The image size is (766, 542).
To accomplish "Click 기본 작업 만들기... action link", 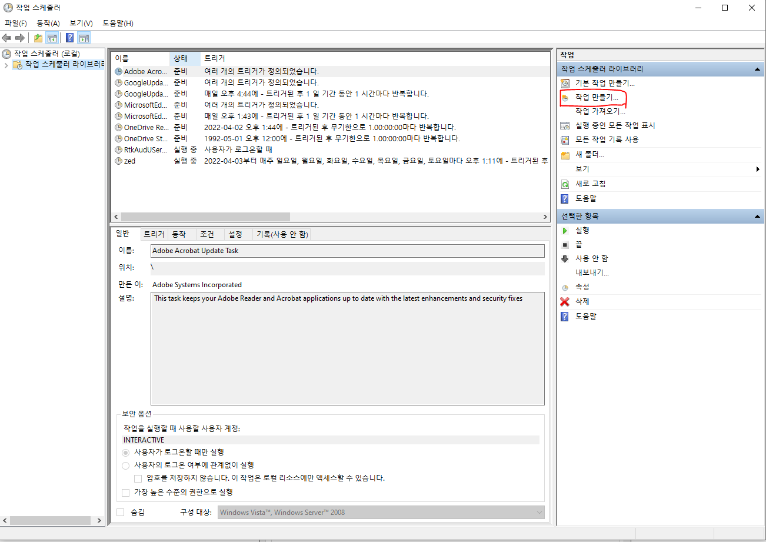I will [605, 83].
